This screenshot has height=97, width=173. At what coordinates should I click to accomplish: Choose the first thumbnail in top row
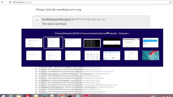click(x=34, y=43)
